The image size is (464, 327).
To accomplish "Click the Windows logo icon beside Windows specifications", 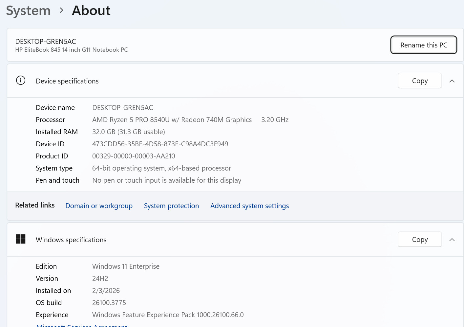I will 21,239.
